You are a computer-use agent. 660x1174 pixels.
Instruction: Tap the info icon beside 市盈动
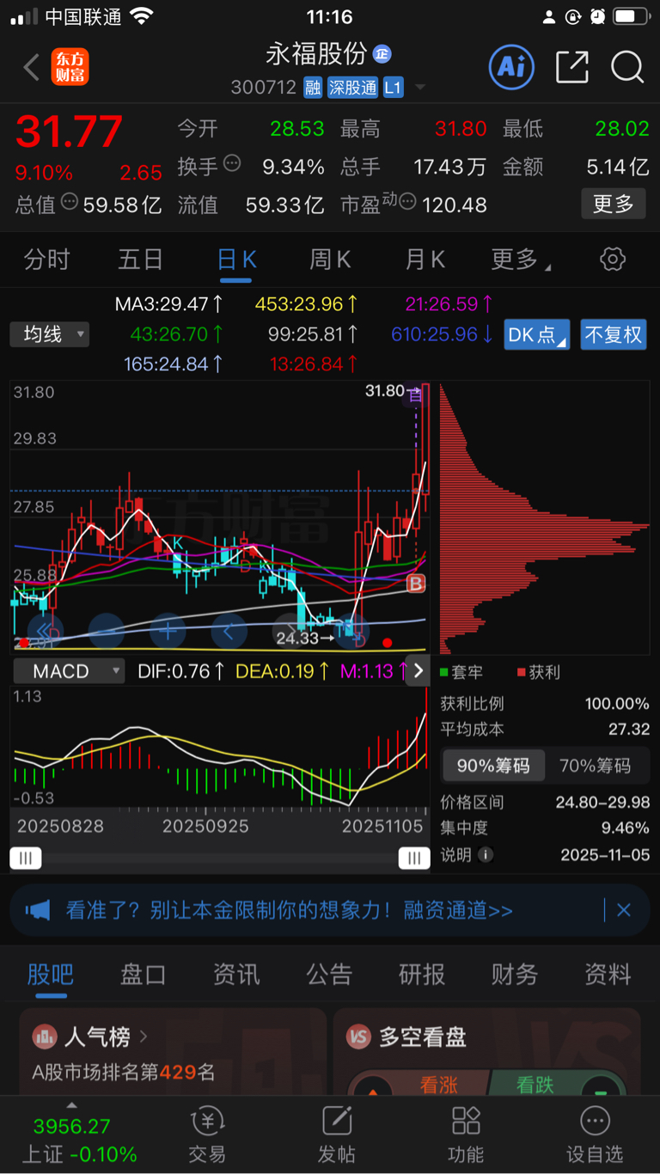pyautogui.click(x=408, y=203)
